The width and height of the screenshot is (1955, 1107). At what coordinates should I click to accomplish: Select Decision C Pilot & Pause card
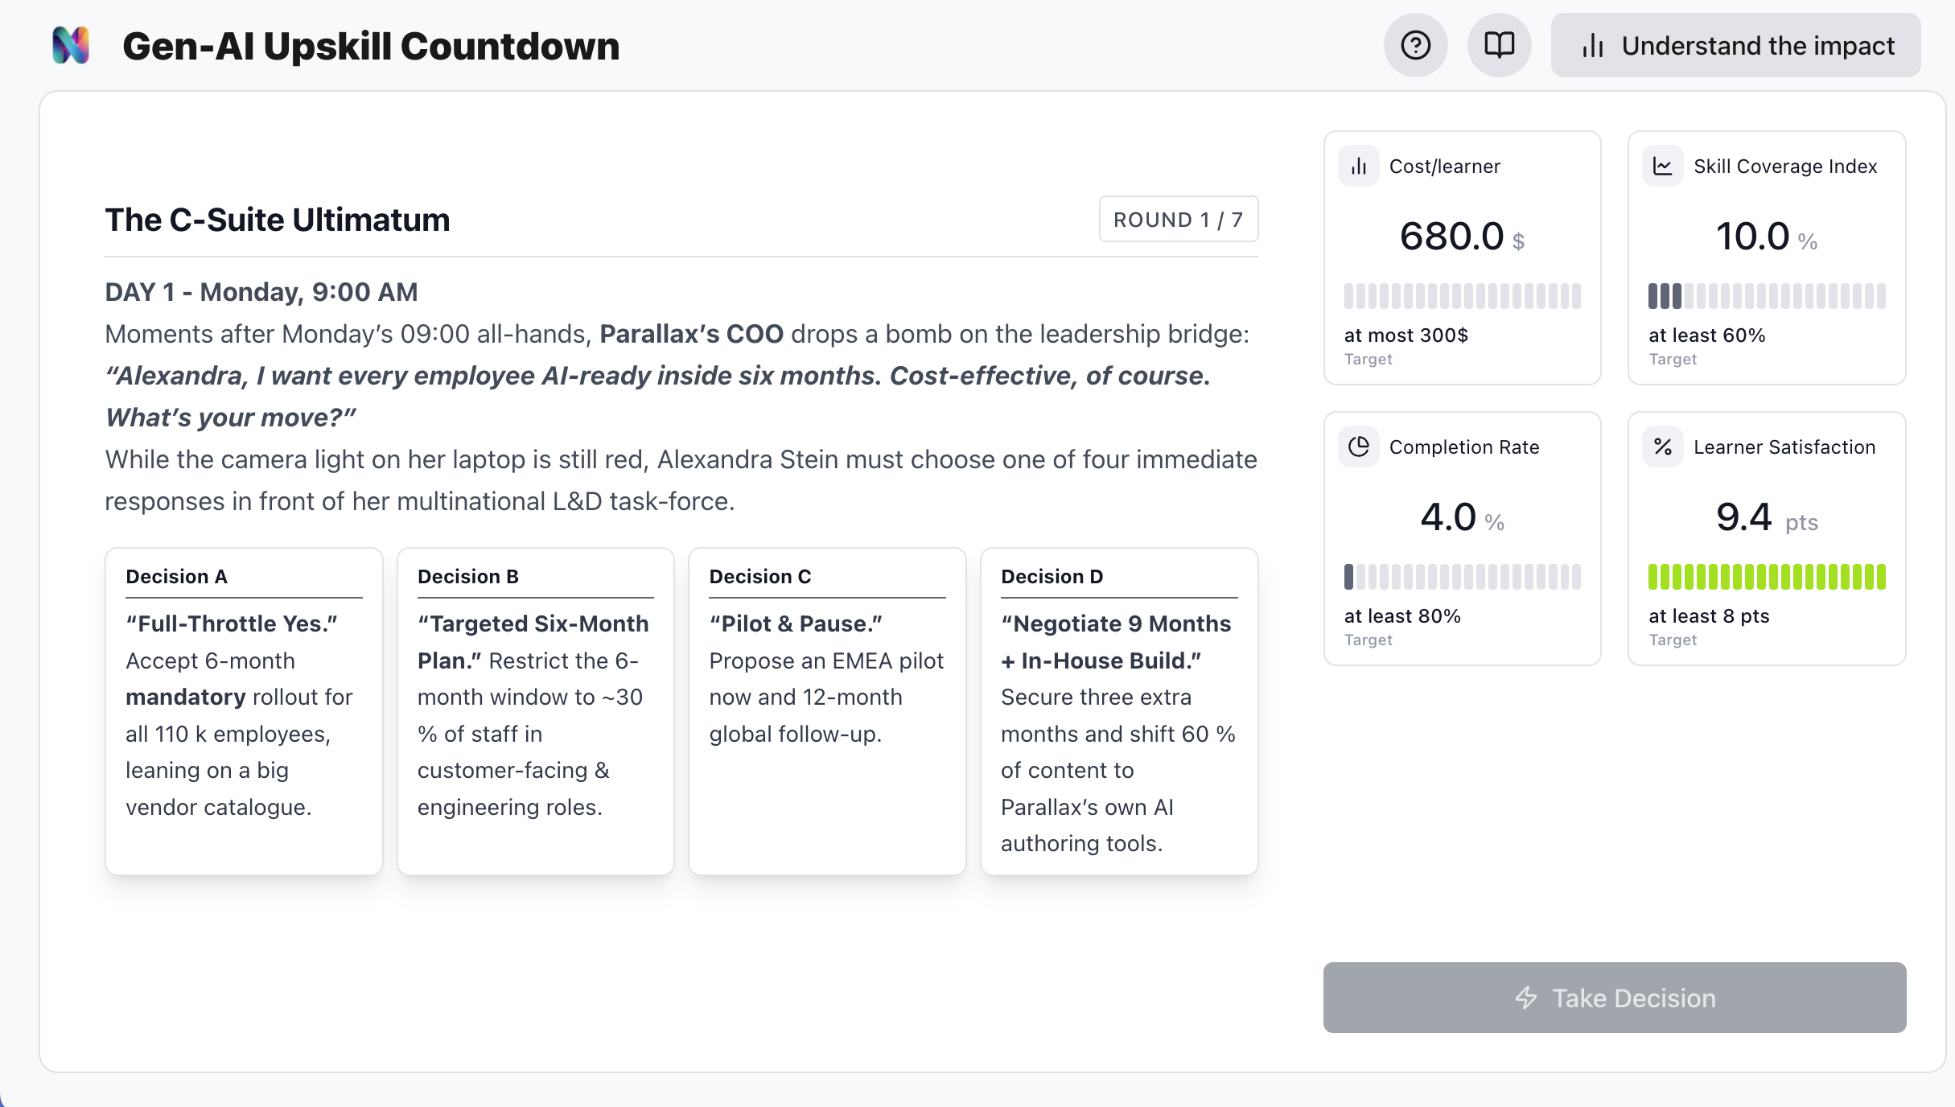tap(827, 711)
